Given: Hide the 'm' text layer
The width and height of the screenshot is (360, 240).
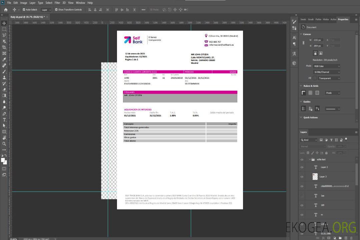Looking at the screenshot, I should click(x=302, y=215).
